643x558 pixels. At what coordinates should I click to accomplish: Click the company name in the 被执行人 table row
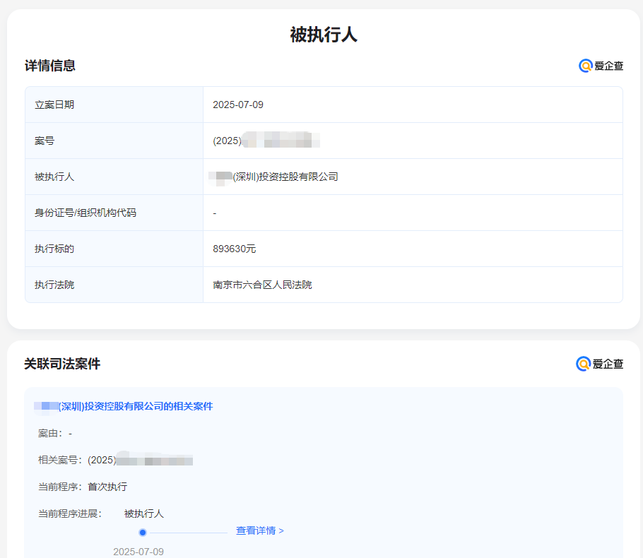pyautogui.click(x=276, y=177)
